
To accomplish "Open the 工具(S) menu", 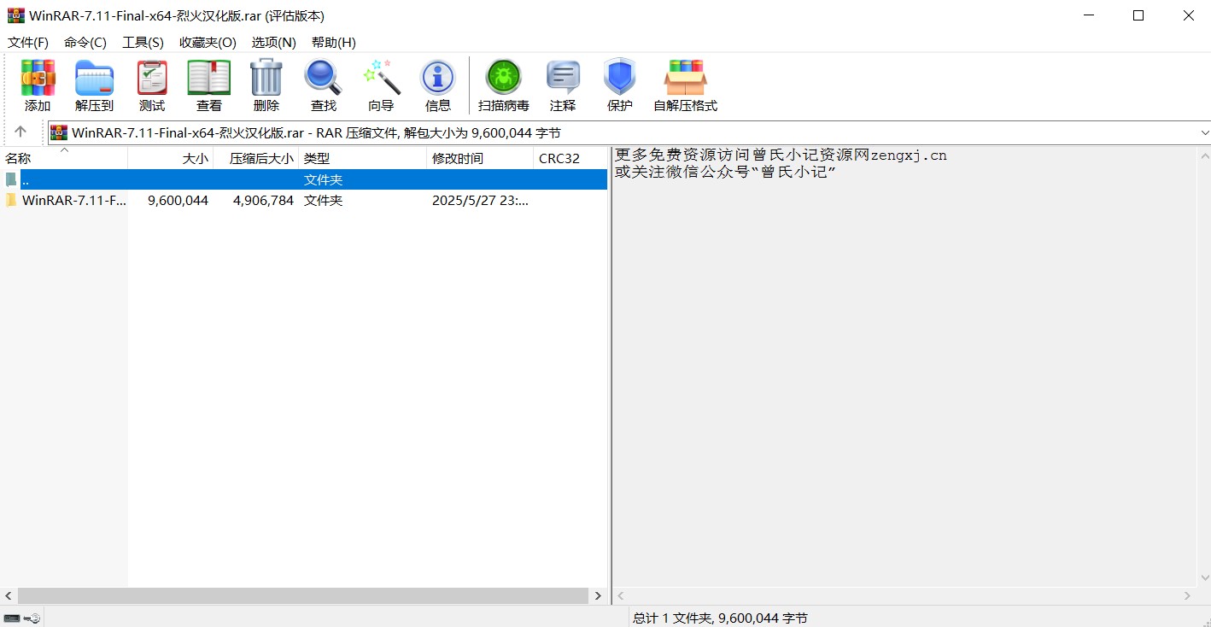I will coord(143,42).
